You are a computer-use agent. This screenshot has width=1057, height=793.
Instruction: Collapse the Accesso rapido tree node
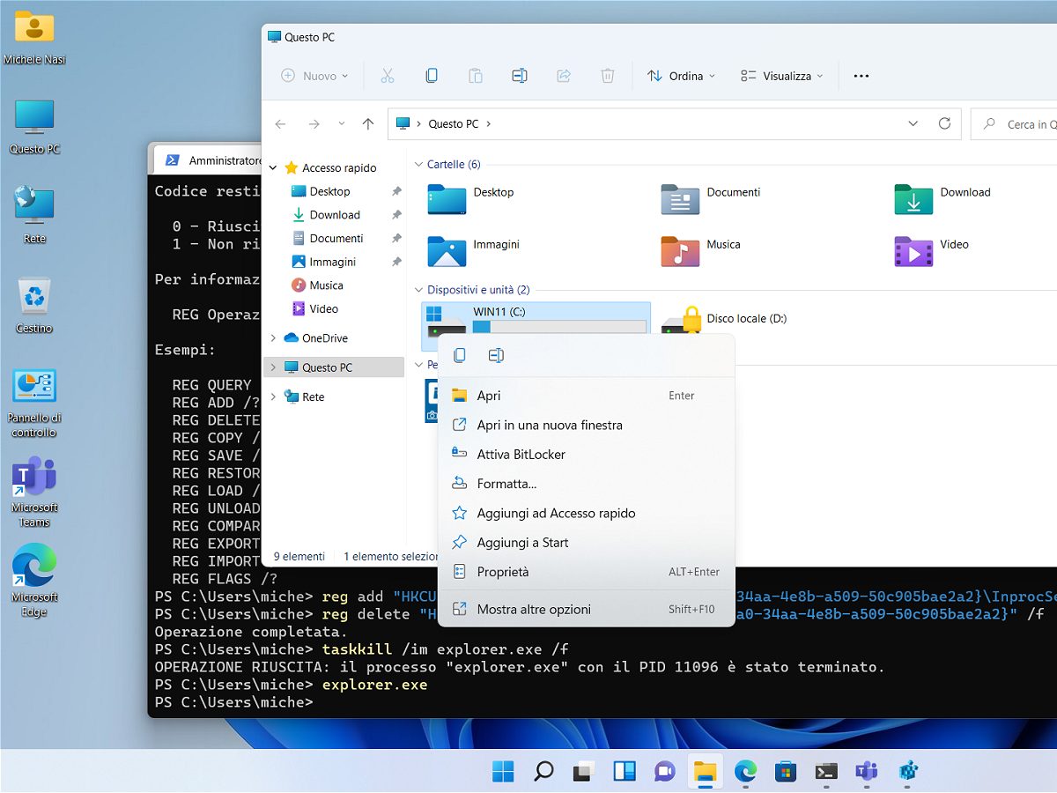click(273, 167)
